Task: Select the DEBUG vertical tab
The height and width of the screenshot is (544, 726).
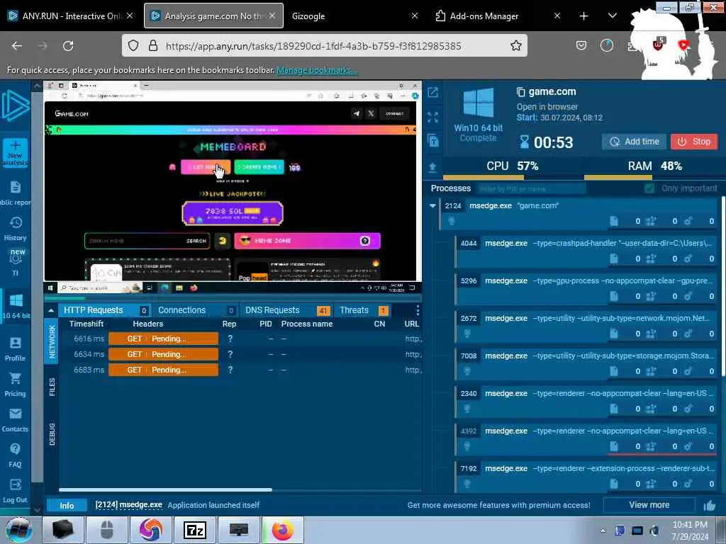Action: click(52, 434)
